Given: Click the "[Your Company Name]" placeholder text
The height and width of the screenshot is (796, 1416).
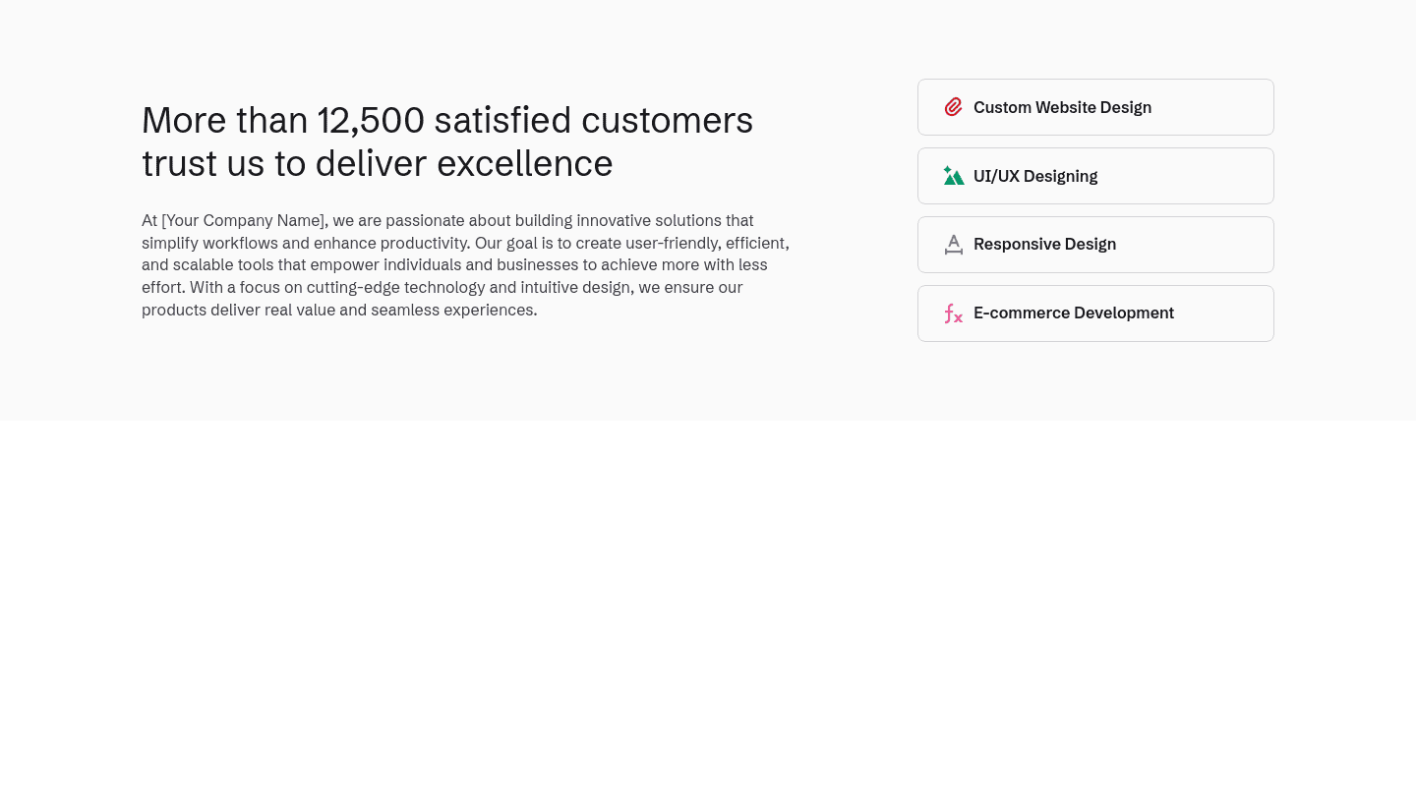Looking at the screenshot, I should click(x=243, y=221).
